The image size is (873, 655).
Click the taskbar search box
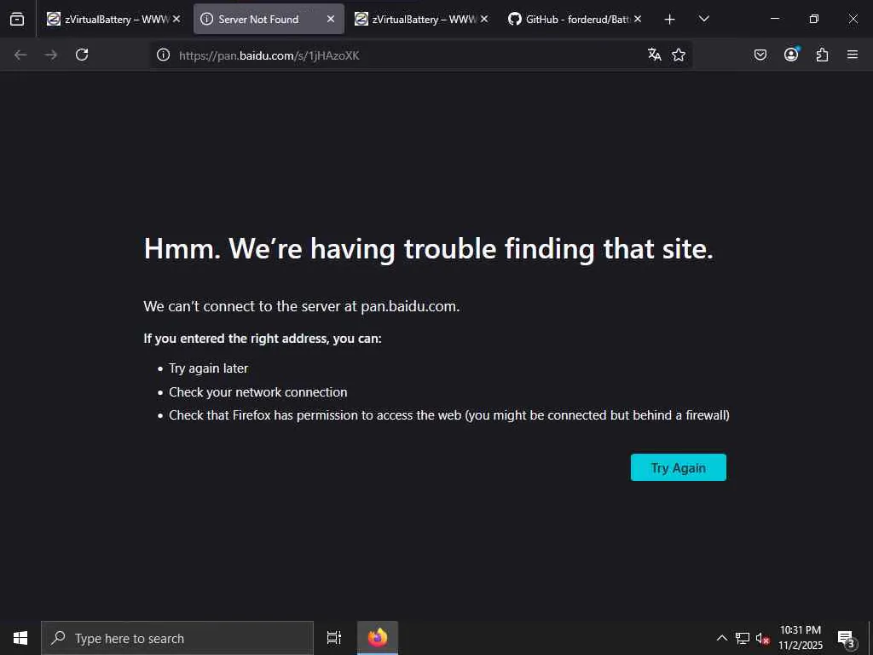click(177, 638)
